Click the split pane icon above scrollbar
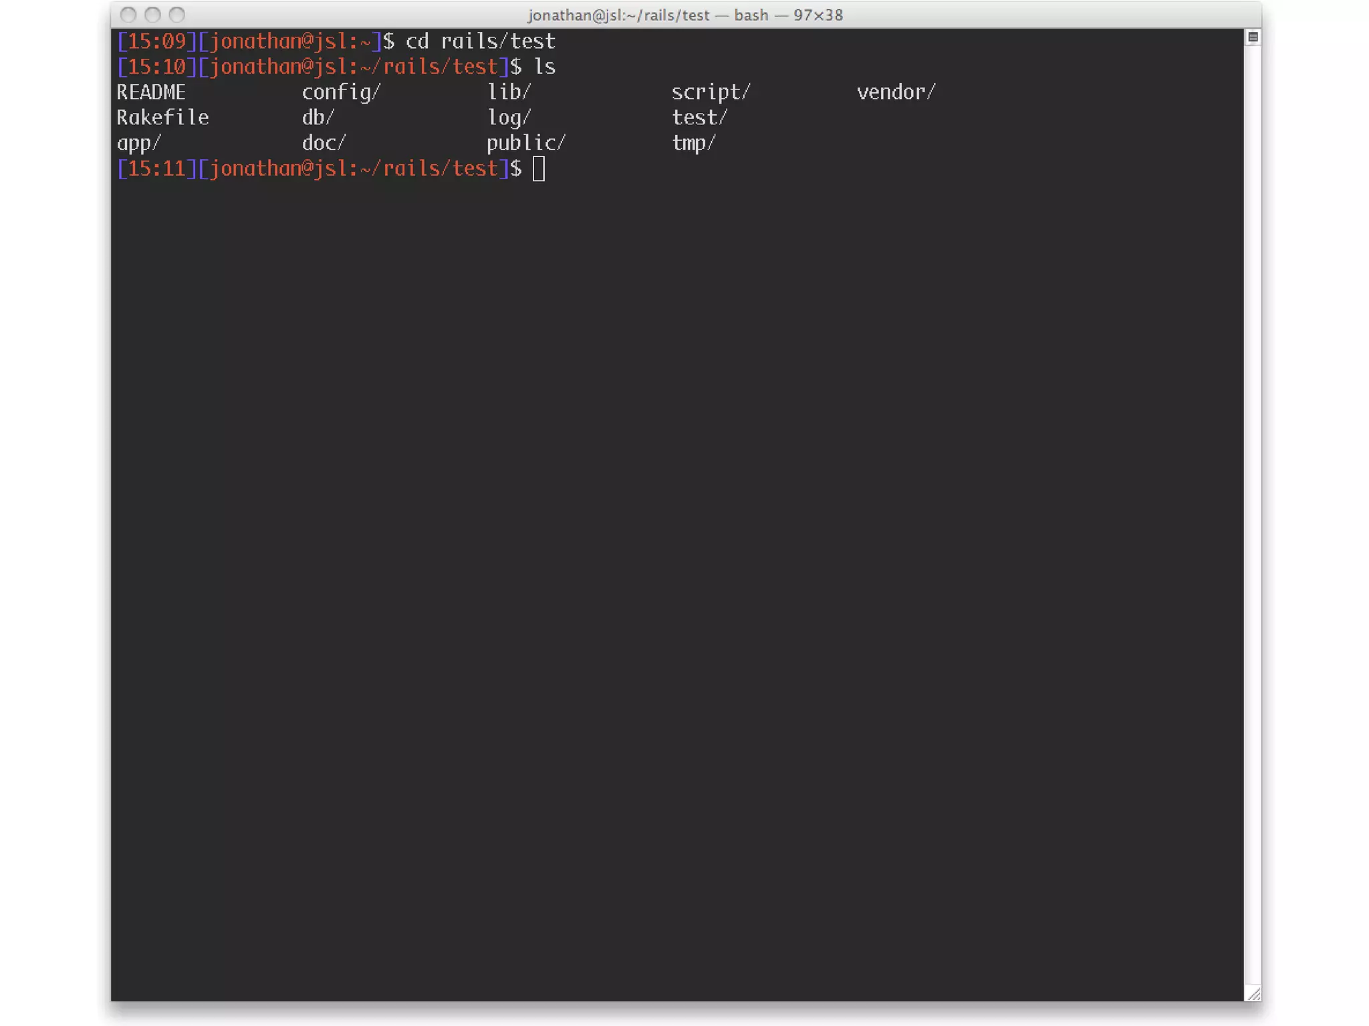The height and width of the screenshot is (1026, 1369). (x=1253, y=37)
